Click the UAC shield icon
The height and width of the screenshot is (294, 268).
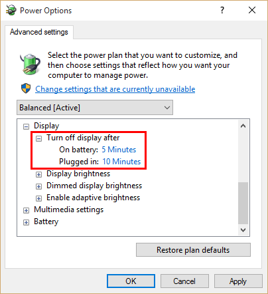26,88
